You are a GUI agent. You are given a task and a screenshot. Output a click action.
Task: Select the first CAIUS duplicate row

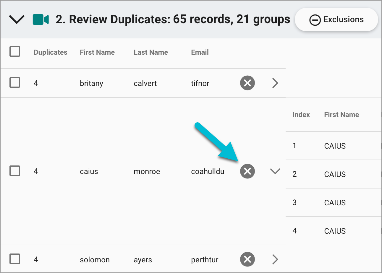coord(334,146)
